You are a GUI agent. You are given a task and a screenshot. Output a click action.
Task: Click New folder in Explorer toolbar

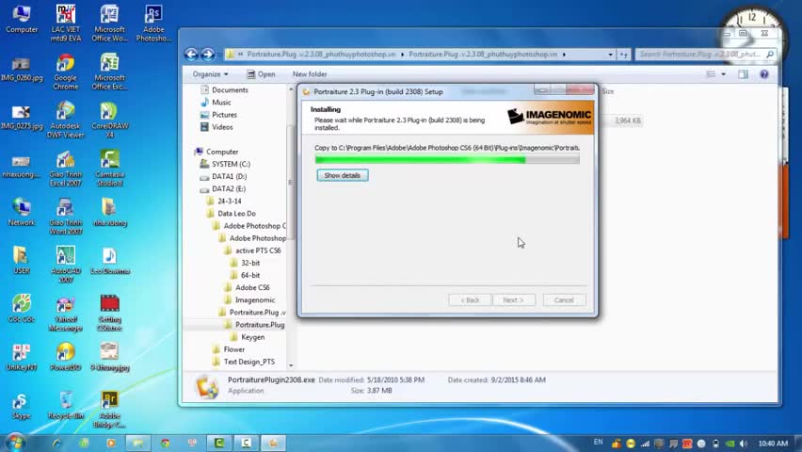(310, 74)
